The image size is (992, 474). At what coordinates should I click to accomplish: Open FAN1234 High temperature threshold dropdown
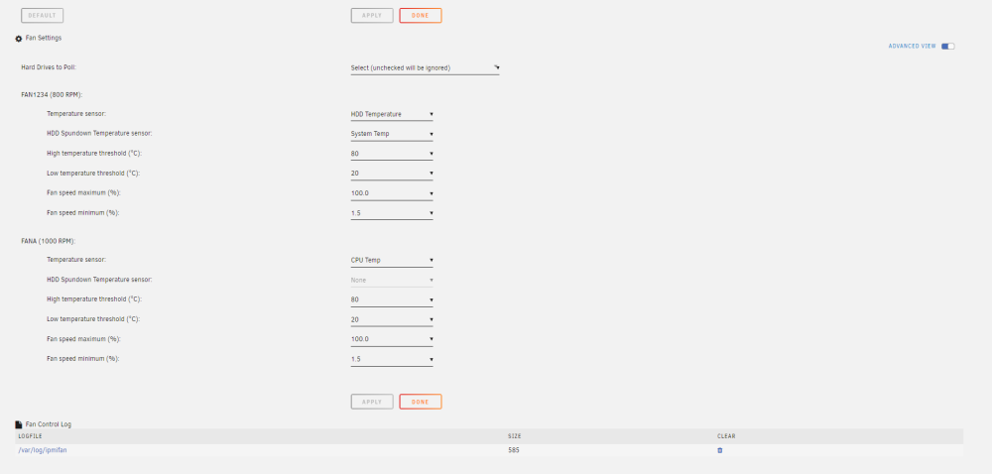[392, 154]
